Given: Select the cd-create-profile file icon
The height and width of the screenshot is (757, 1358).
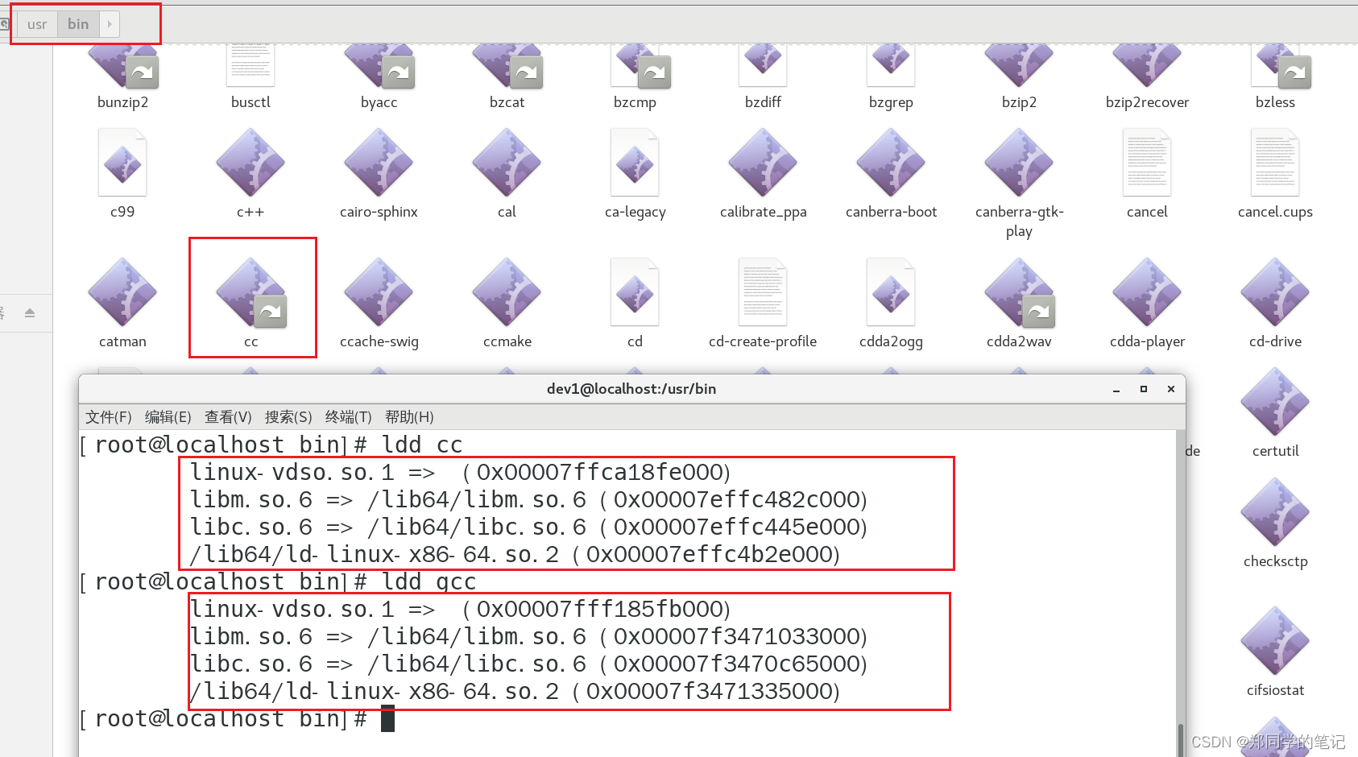Looking at the screenshot, I should (x=763, y=292).
